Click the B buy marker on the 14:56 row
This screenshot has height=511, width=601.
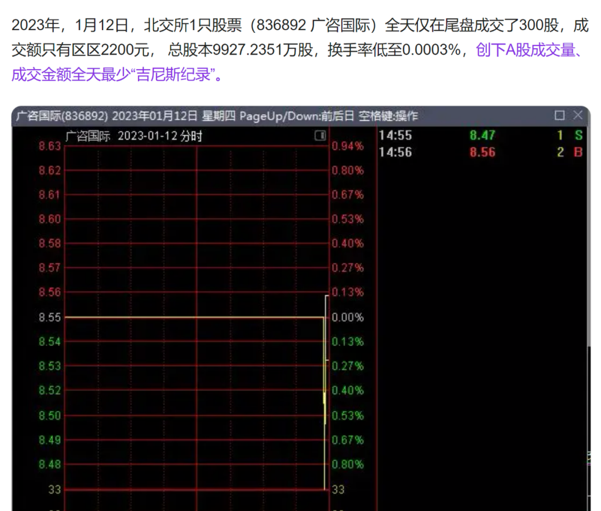578,152
